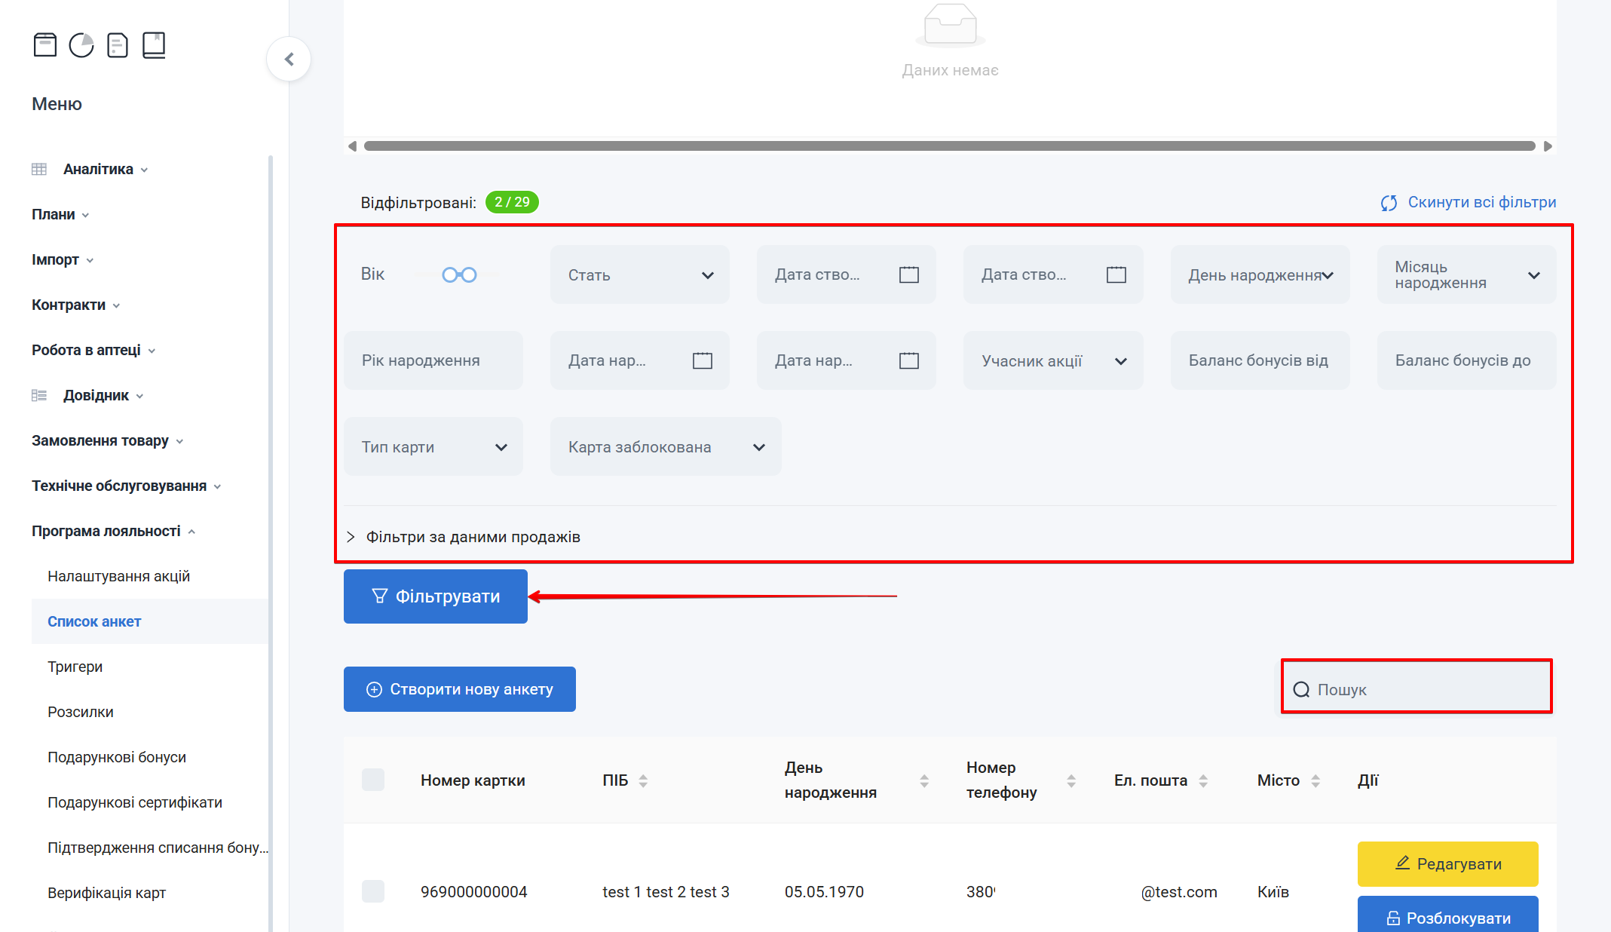Toggle the select-all checkbox in table header
This screenshot has width=1611, height=932.
[373, 780]
